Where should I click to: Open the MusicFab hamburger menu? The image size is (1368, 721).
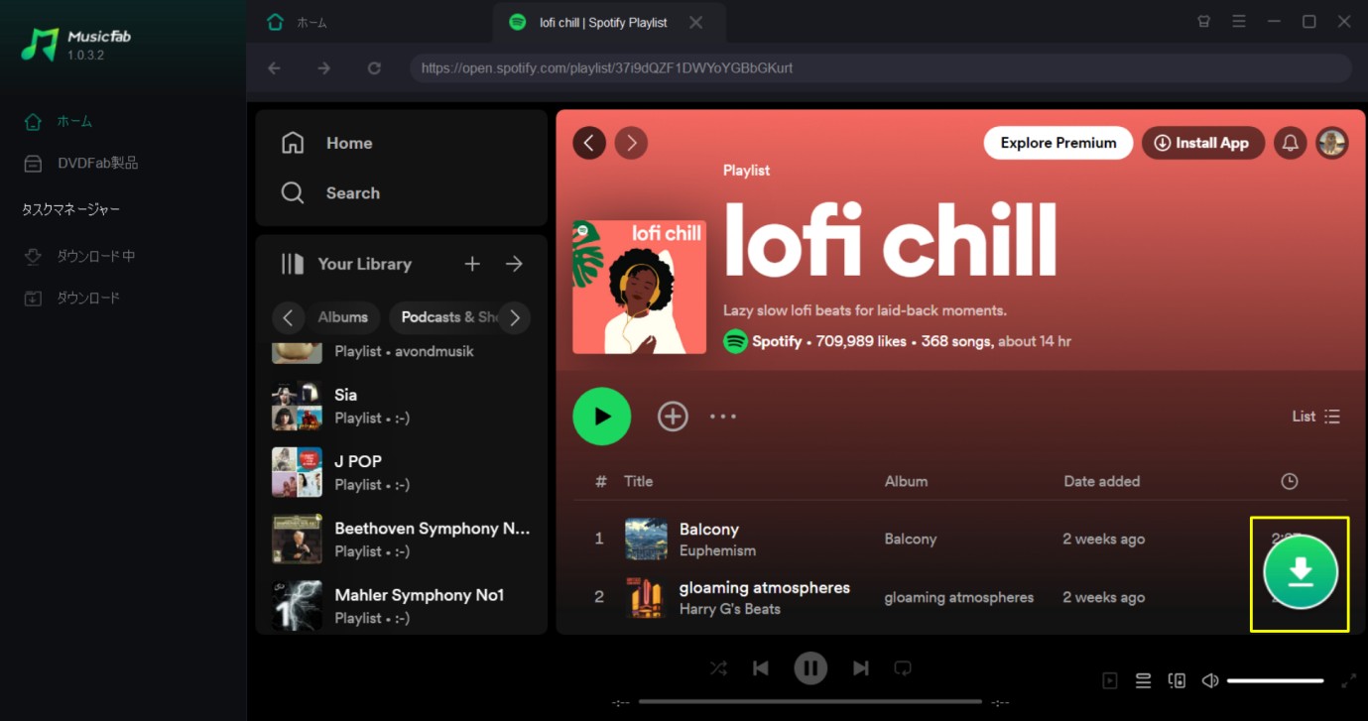1239,22
